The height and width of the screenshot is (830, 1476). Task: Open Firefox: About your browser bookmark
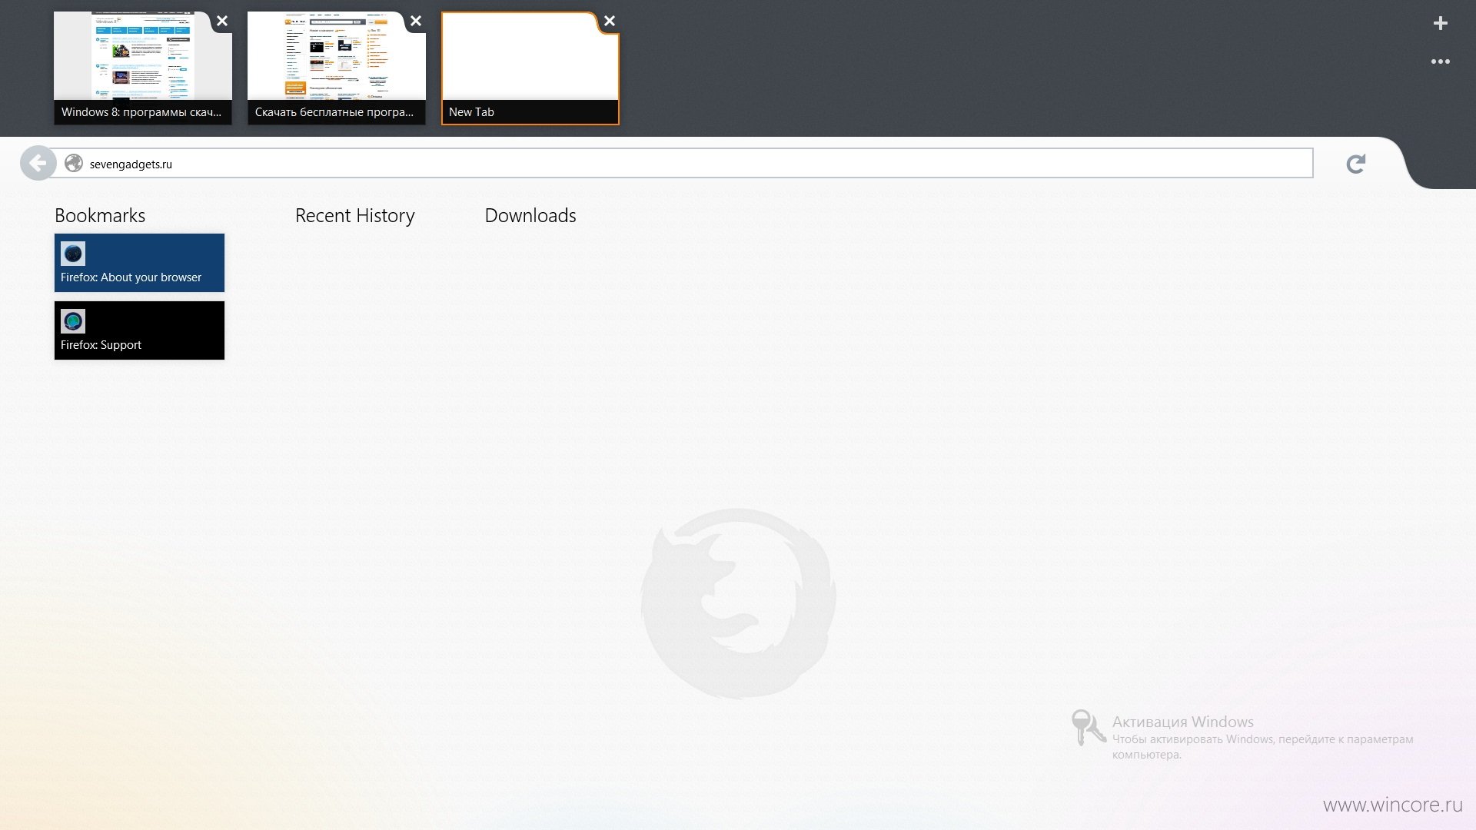[139, 263]
